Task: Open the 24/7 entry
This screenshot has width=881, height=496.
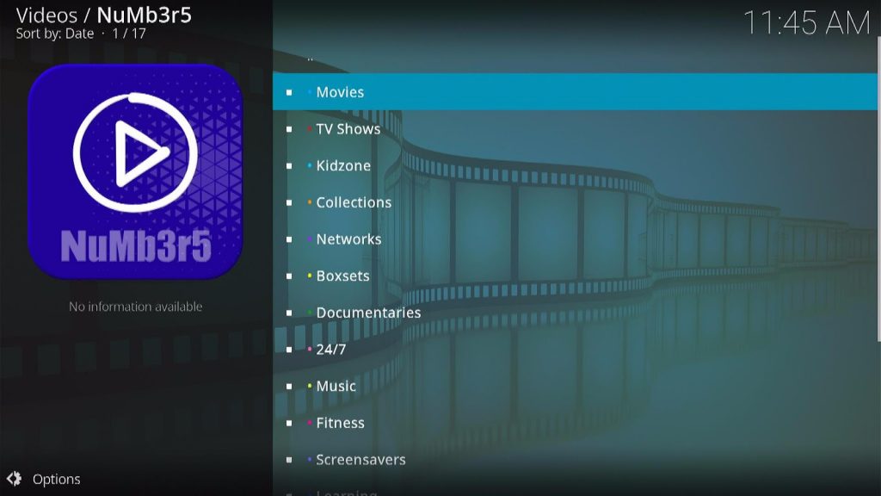Action: point(575,350)
